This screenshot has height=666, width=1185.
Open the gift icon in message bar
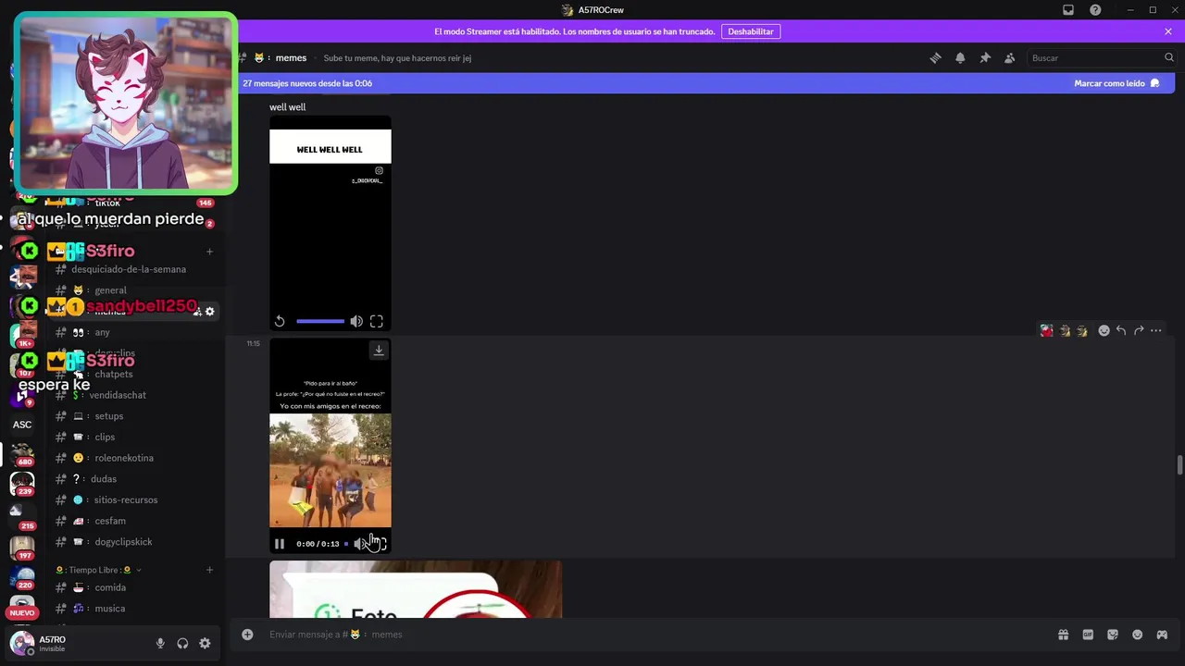click(x=1063, y=635)
